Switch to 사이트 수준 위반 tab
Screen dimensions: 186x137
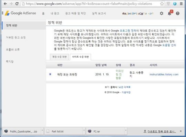80,57
